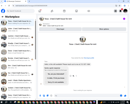
Task: Open more options dots beside quick response
Action: point(76,76)
